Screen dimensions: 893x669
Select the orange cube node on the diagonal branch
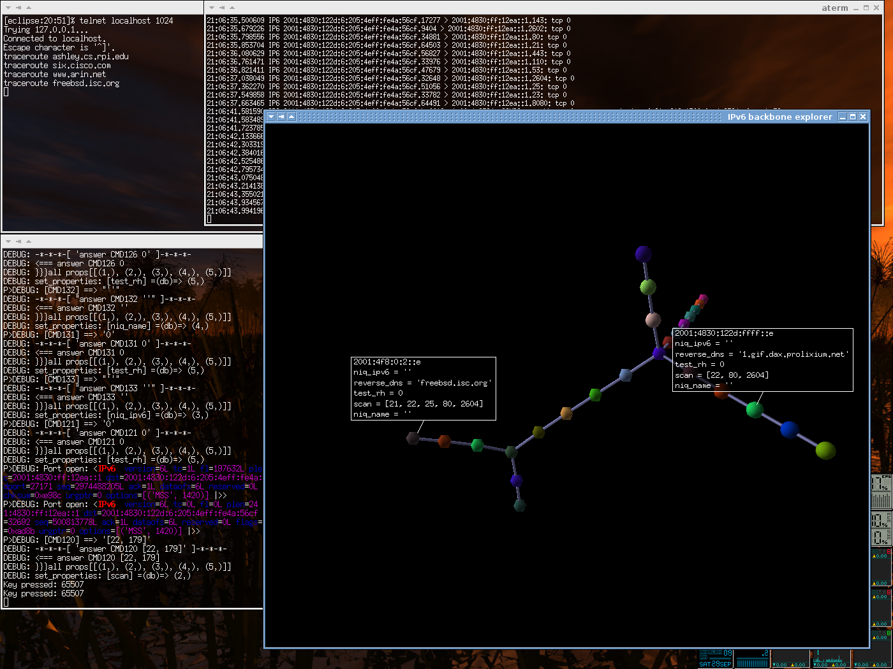[x=566, y=414]
